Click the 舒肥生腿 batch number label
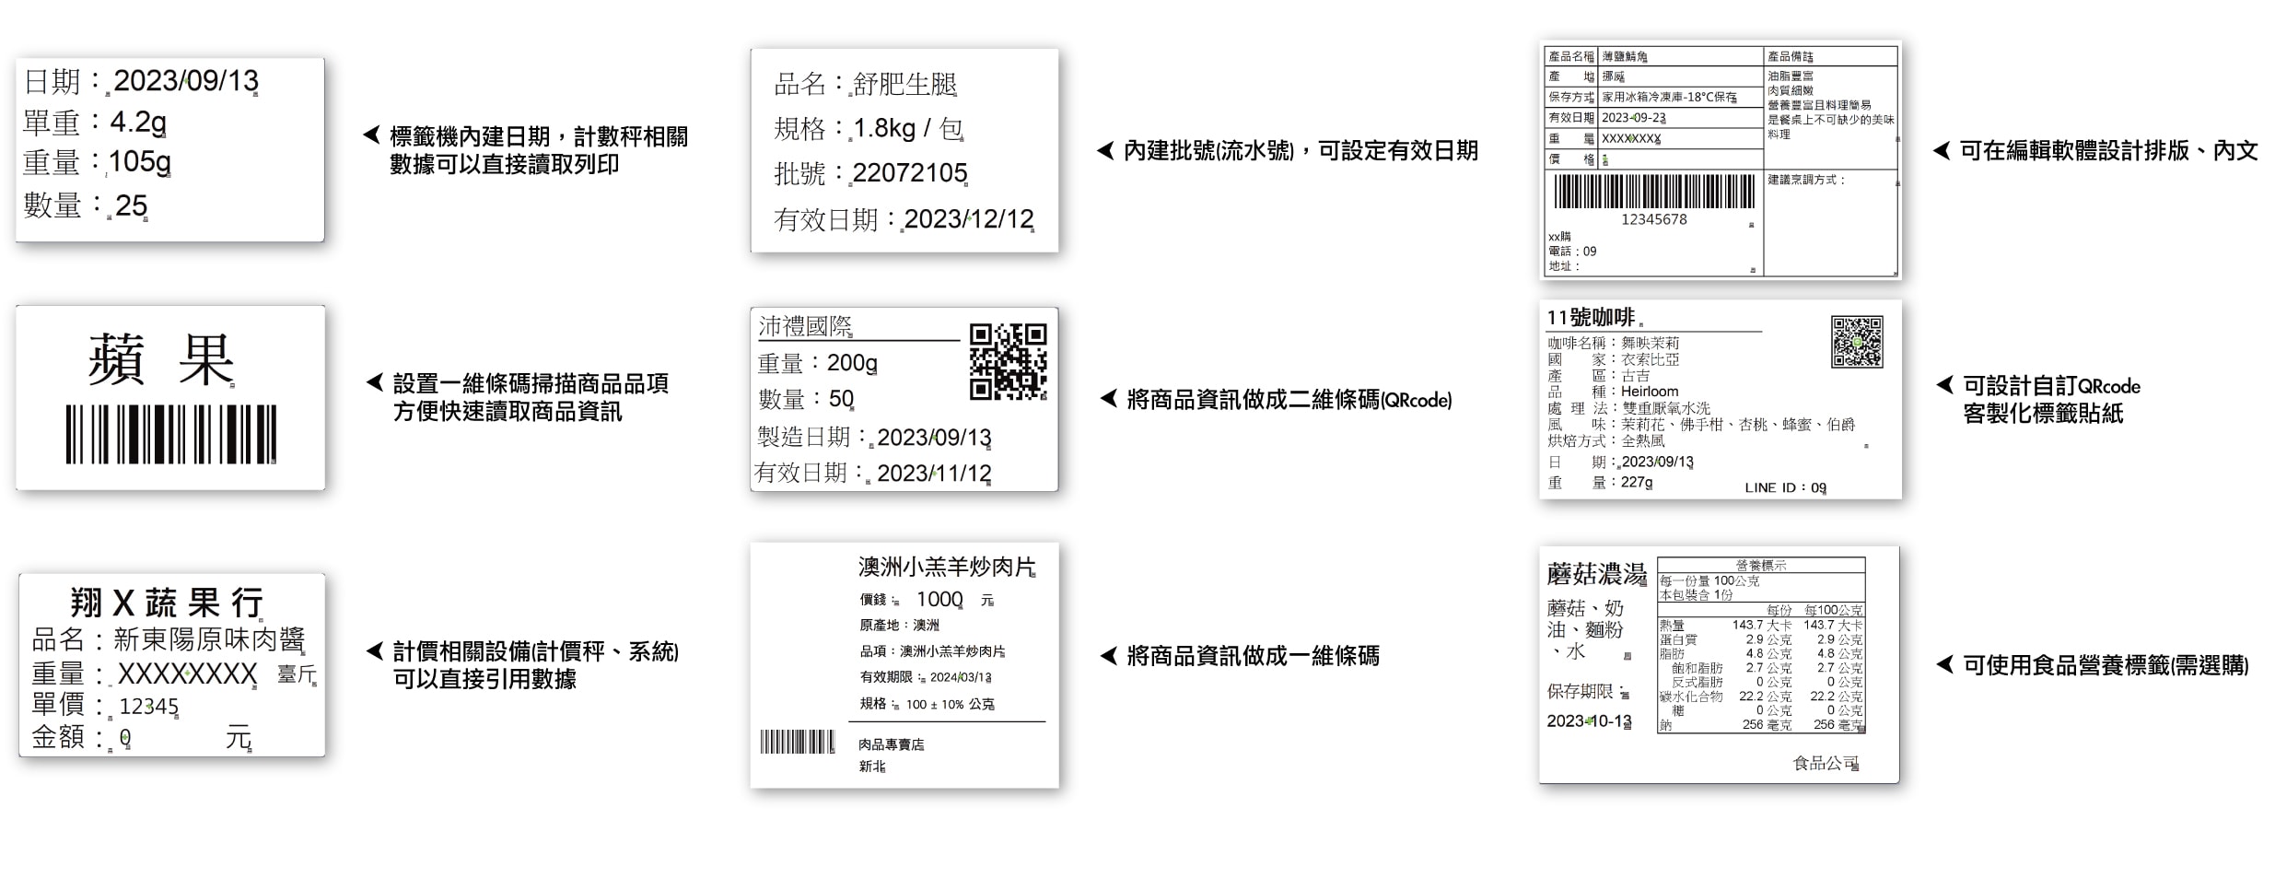This screenshot has width=2275, height=890. pyautogui.click(x=904, y=150)
